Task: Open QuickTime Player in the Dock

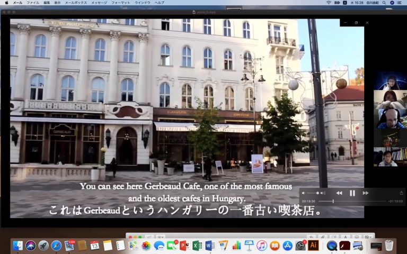Action: 332,245
